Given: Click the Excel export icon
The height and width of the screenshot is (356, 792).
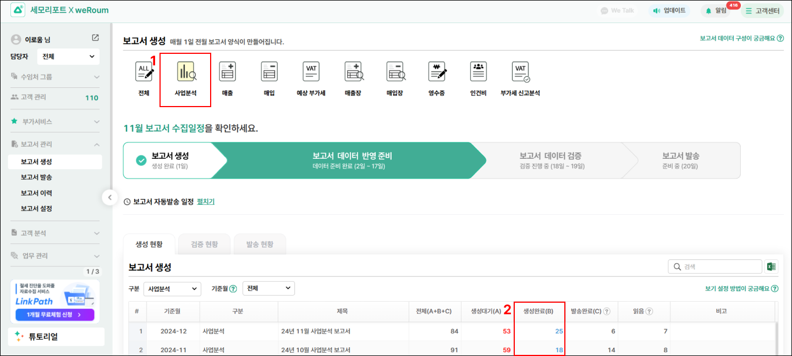Looking at the screenshot, I should pyautogui.click(x=771, y=266).
